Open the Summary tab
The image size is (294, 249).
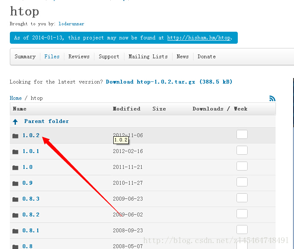click(25, 57)
